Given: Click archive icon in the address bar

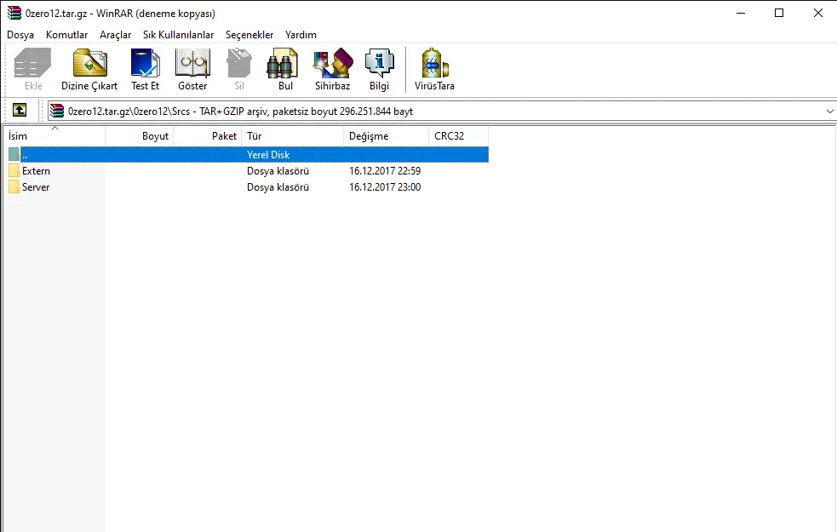Looking at the screenshot, I should coord(56,111).
